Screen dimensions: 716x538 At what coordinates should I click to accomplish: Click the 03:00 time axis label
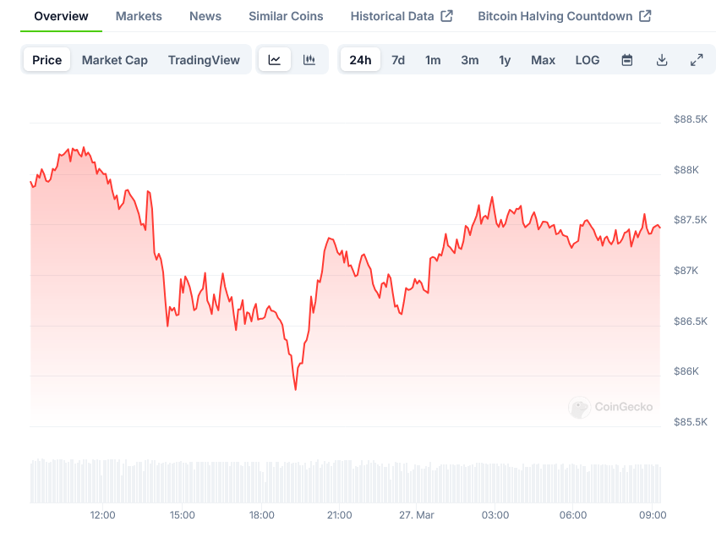pyautogui.click(x=495, y=515)
